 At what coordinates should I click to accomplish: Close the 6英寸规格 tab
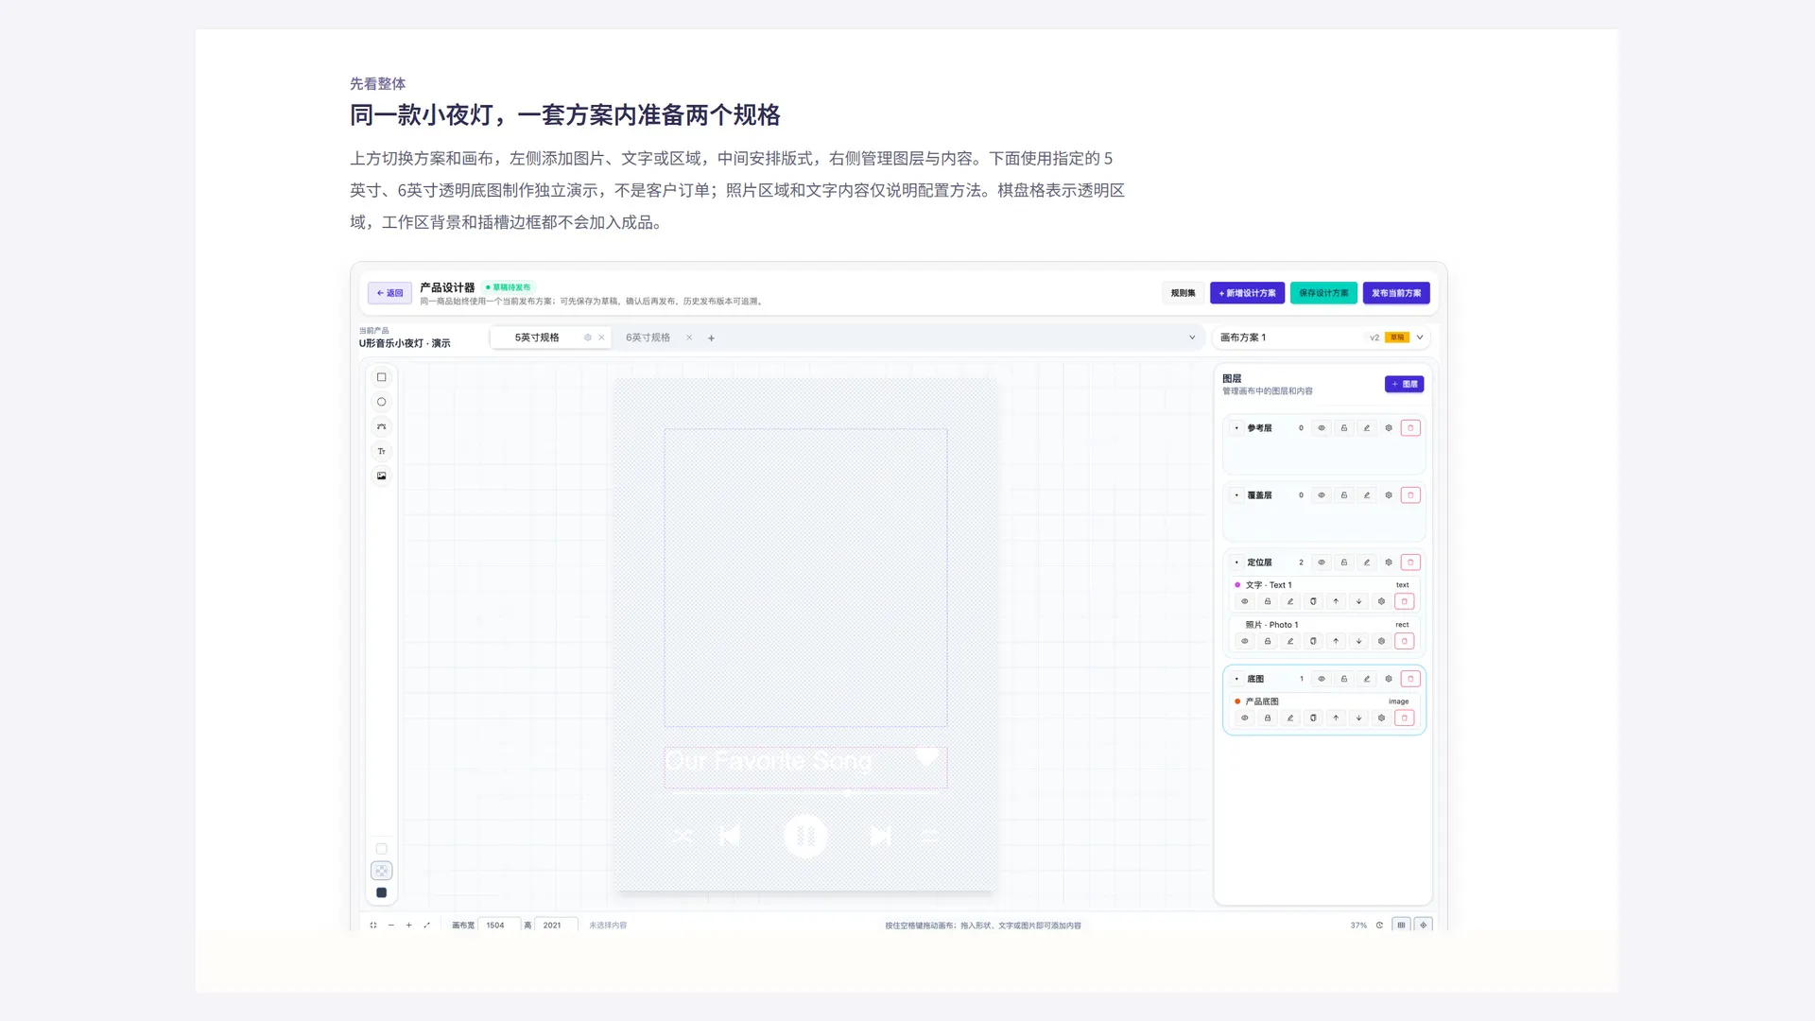click(x=689, y=337)
